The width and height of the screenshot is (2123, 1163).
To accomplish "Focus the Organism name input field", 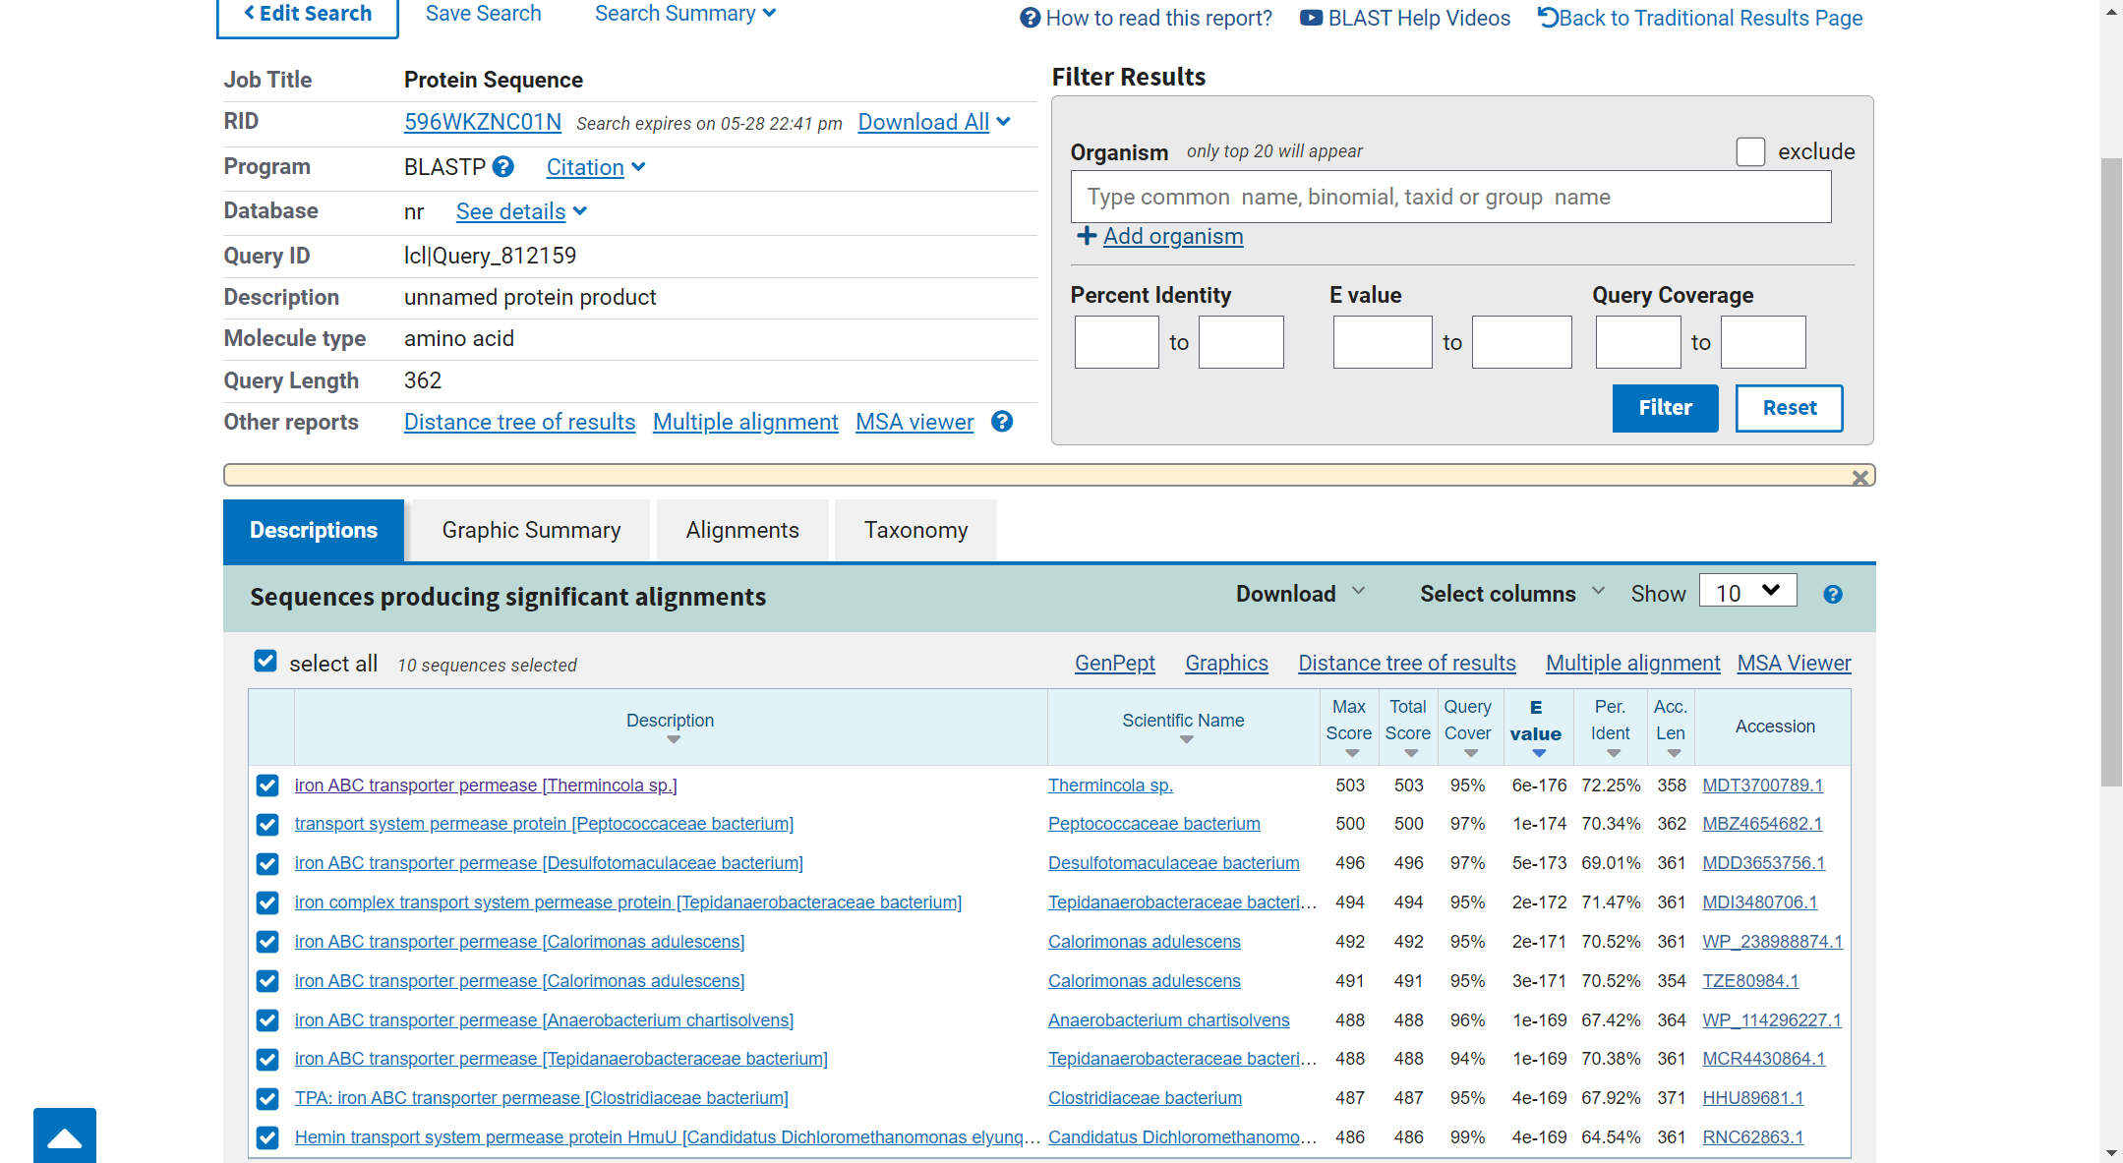I will click(1450, 197).
